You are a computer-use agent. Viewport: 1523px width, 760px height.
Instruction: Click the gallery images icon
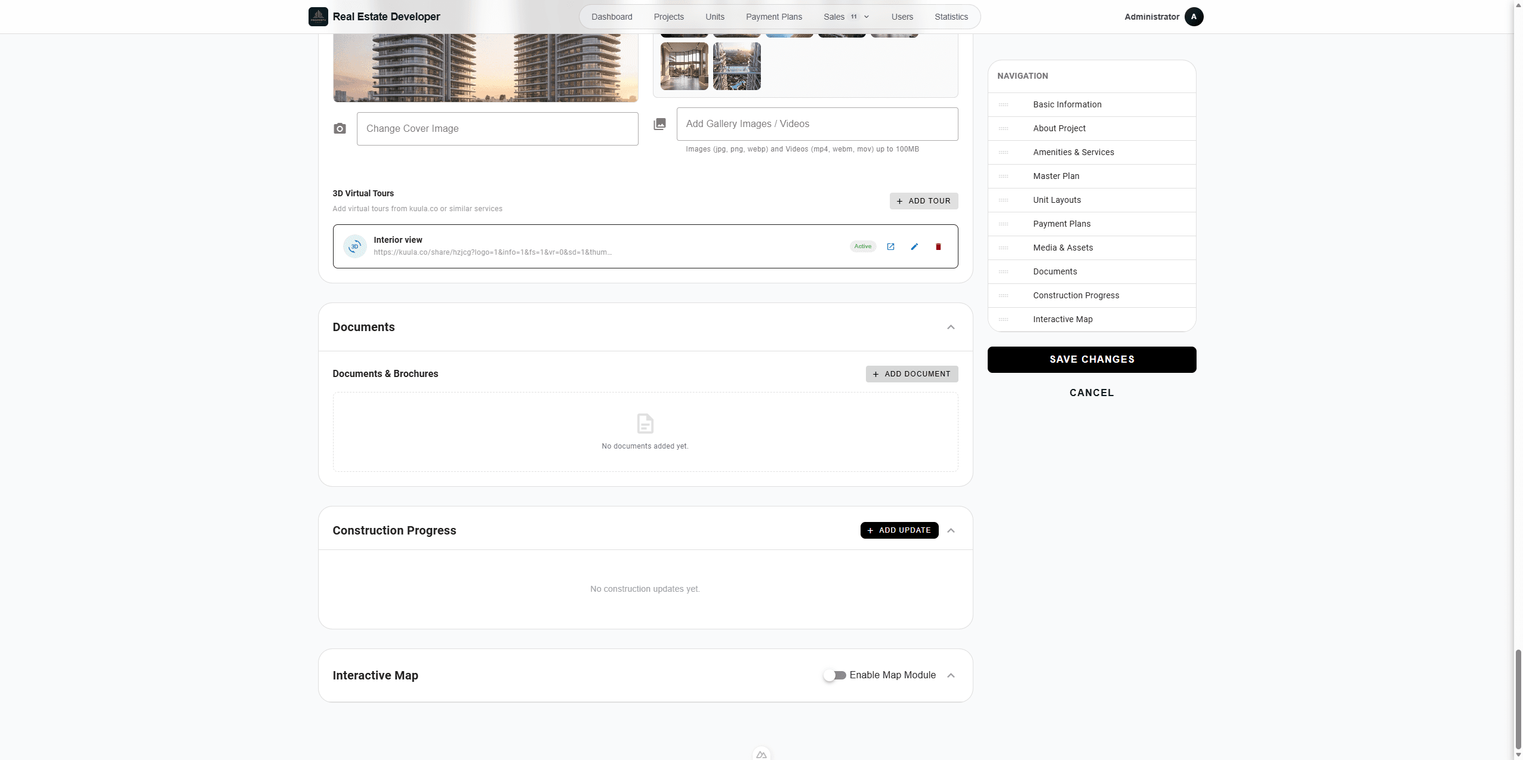point(659,124)
